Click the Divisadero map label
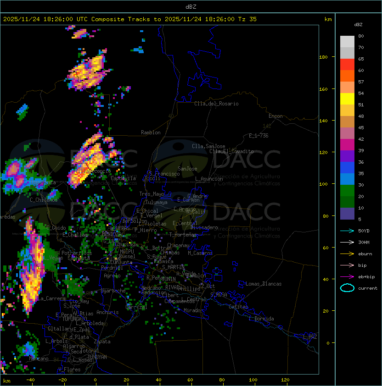 pos(204,227)
